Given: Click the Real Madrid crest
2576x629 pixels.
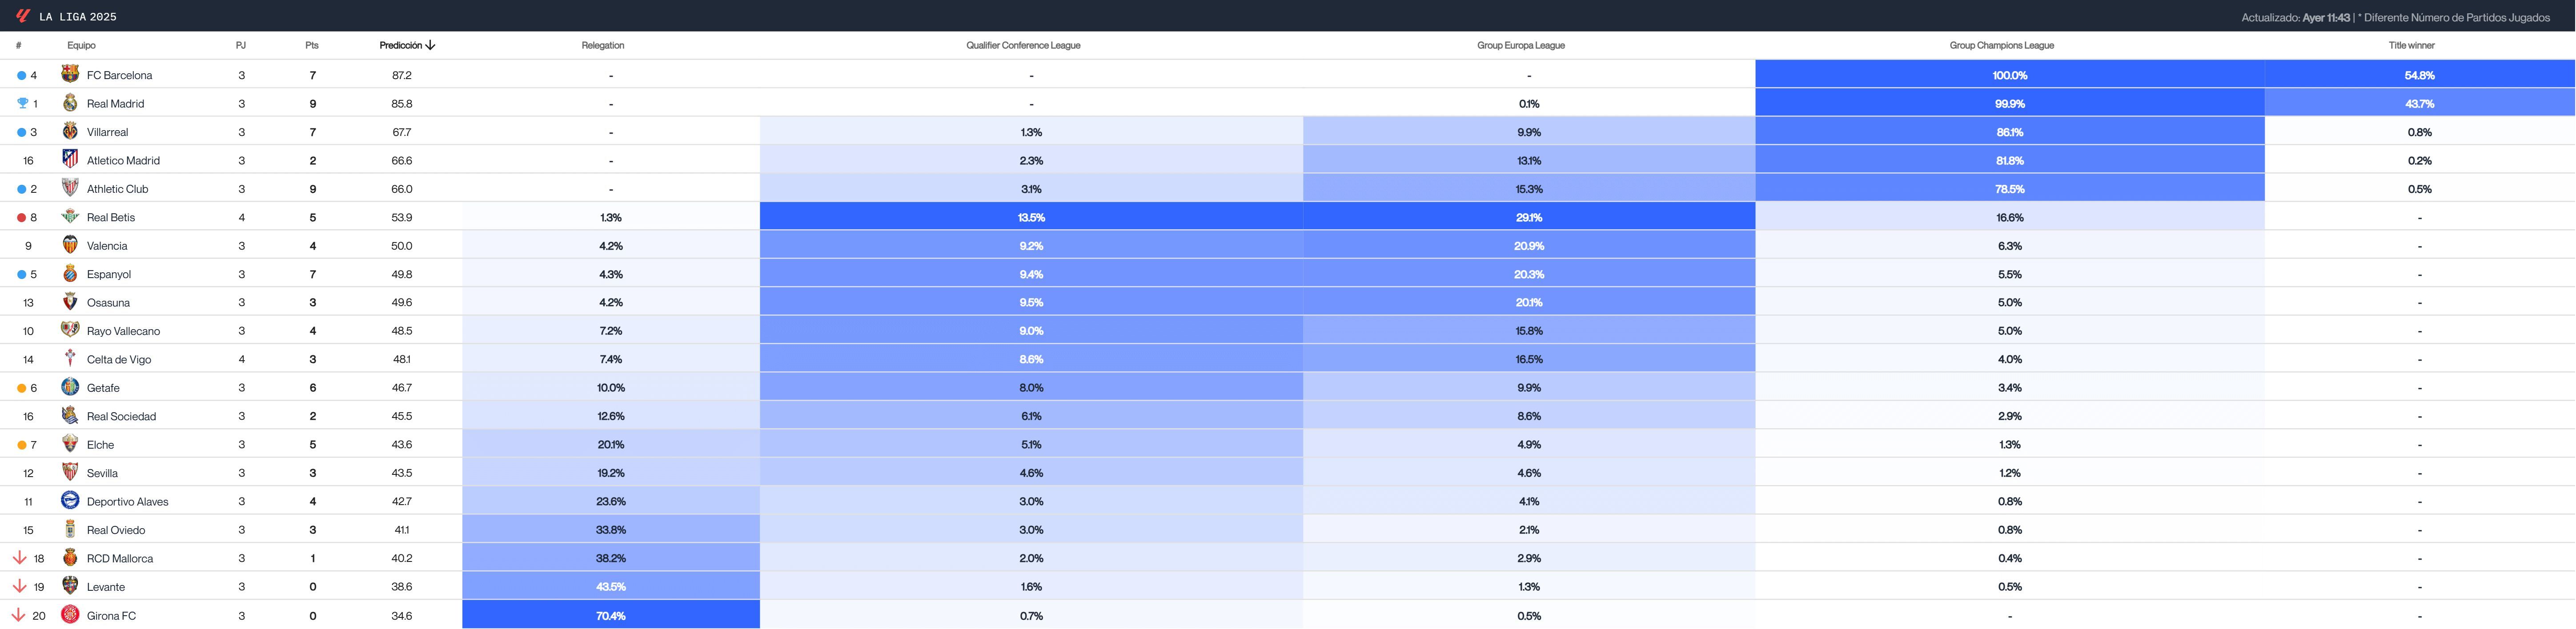Looking at the screenshot, I should 69,103.
